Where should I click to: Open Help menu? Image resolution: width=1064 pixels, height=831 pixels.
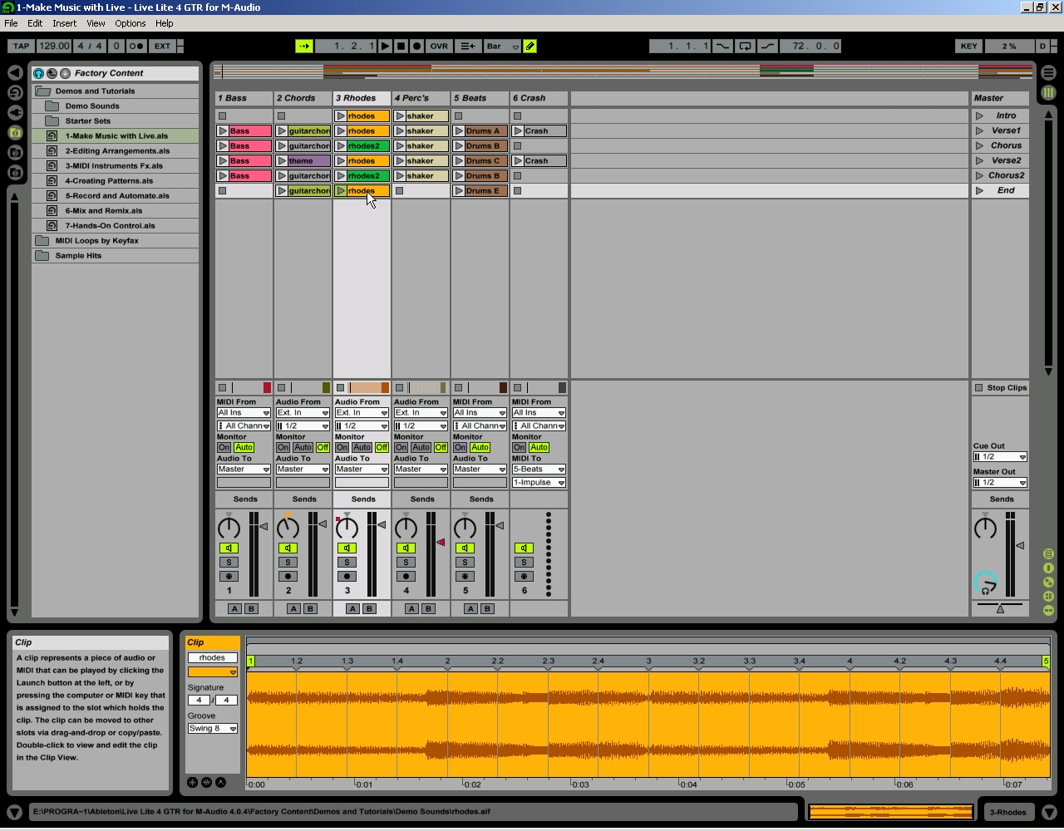[165, 23]
